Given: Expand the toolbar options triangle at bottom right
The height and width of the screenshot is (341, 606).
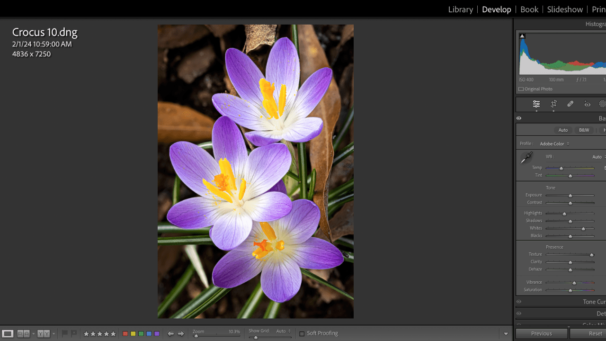Looking at the screenshot, I should tap(506, 334).
